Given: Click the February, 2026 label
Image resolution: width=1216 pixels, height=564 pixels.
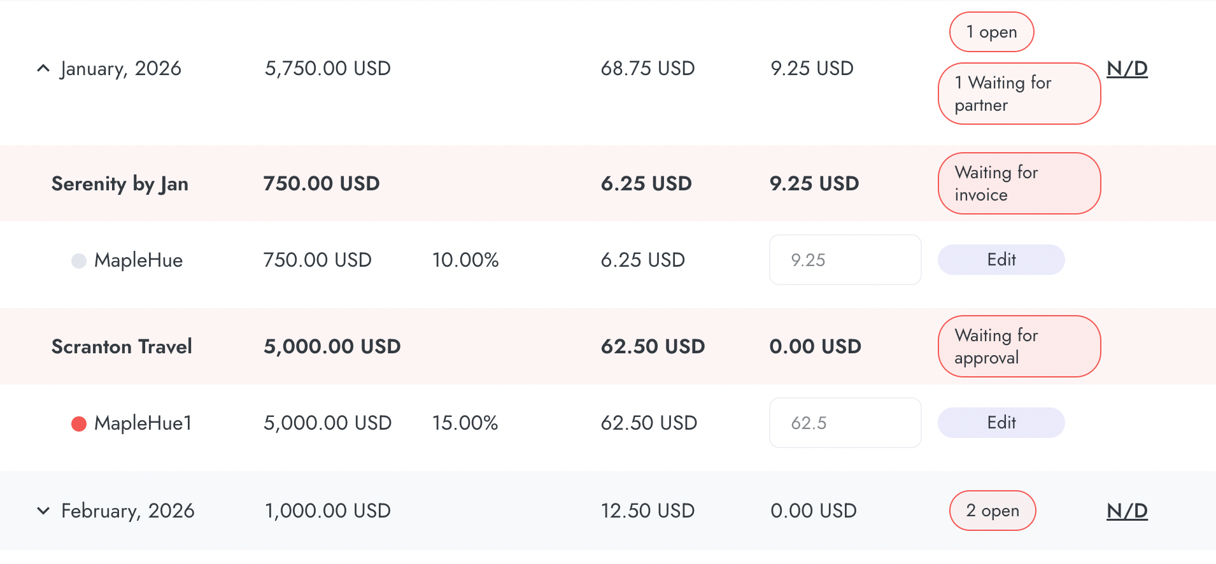Looking at the screenshot, I should [x=127, y=511].
